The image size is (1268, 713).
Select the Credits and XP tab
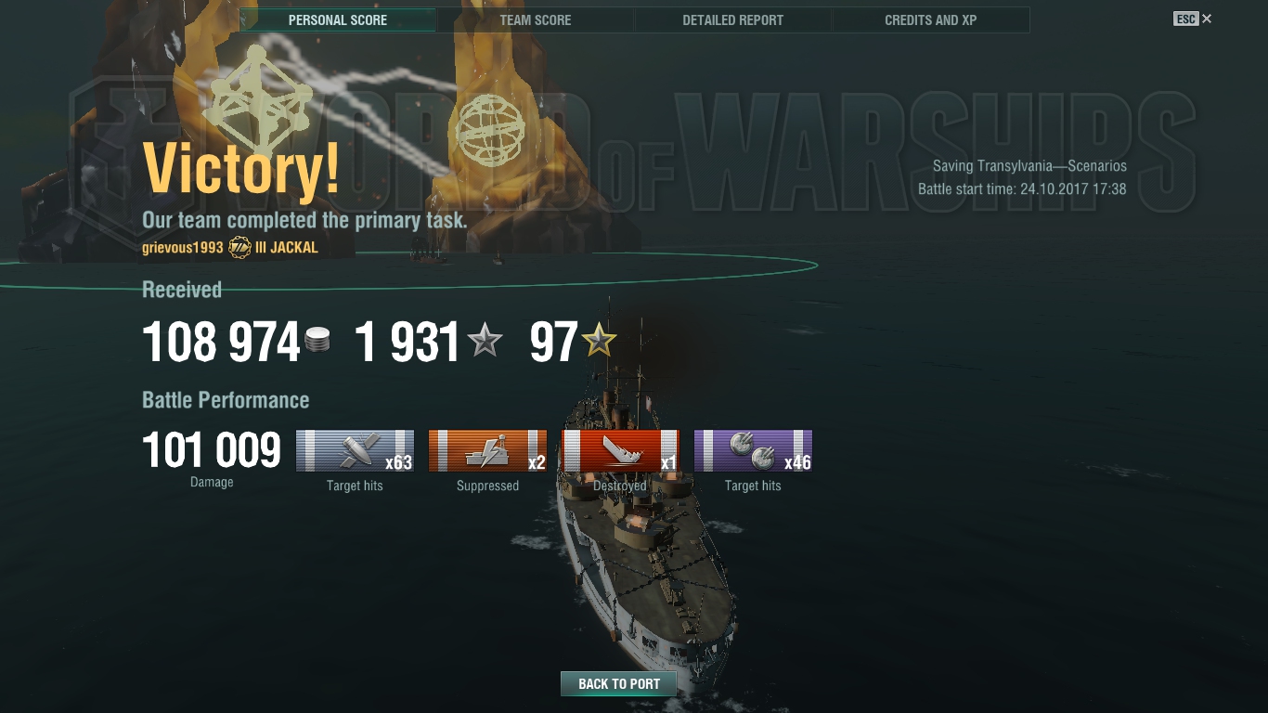(x=931, y=19)
